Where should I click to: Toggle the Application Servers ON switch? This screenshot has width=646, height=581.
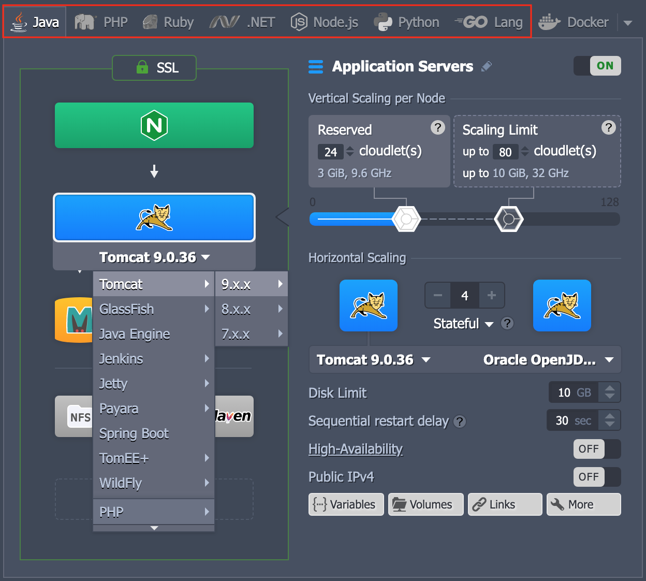tap(597, 66)
